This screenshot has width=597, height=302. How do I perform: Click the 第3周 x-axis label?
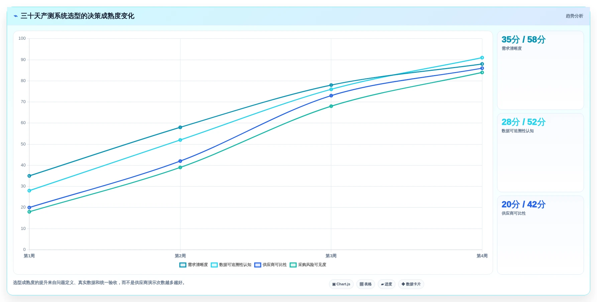pyautogui.click(x=331, y=256)
